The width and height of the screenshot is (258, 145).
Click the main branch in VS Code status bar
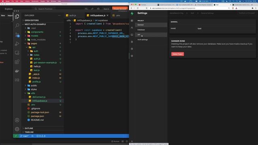[24, 136]
